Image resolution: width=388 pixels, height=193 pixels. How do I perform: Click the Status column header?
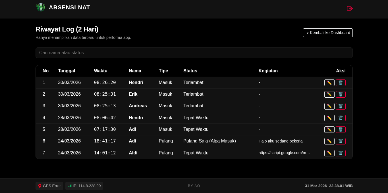pos(190,71)
